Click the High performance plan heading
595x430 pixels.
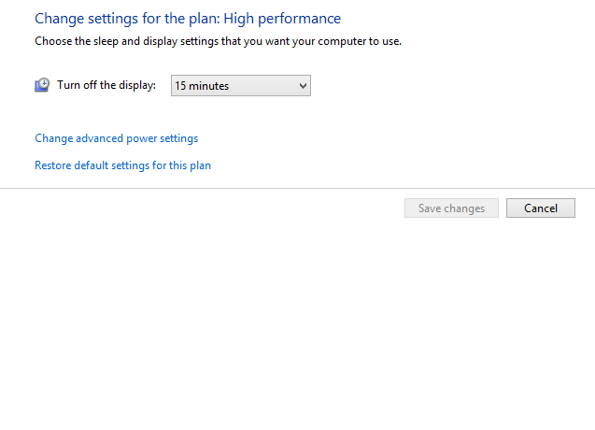click(x=188, y=19)
